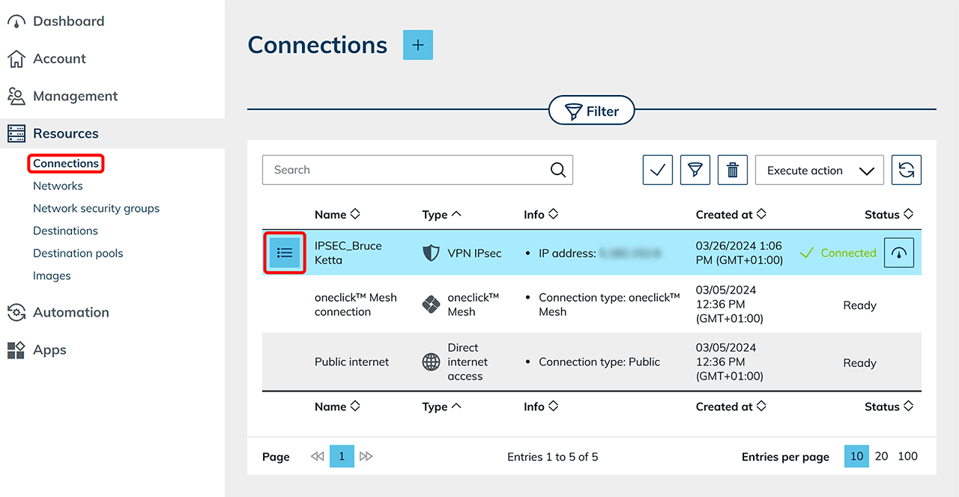
Task: Open Destination pools in the sidebar
Action: 78,253
